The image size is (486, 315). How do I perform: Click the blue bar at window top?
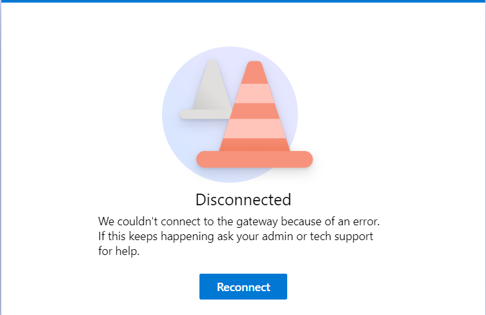243,1
